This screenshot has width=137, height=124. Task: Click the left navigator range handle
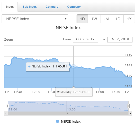pos(8,106)
